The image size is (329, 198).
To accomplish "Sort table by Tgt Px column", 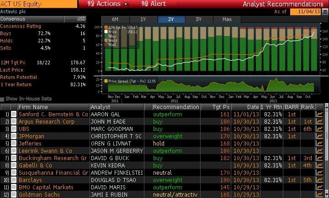I will [x=216, y=107].
